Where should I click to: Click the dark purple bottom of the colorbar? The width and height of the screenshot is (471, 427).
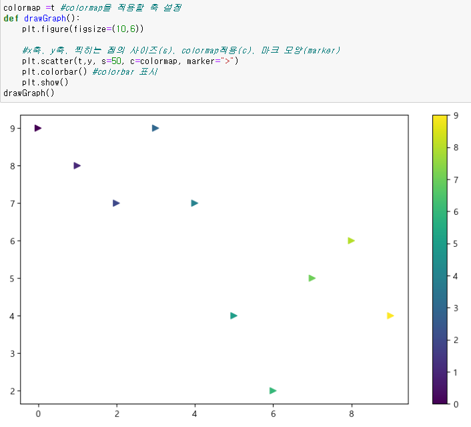click(x=440, y=400)
